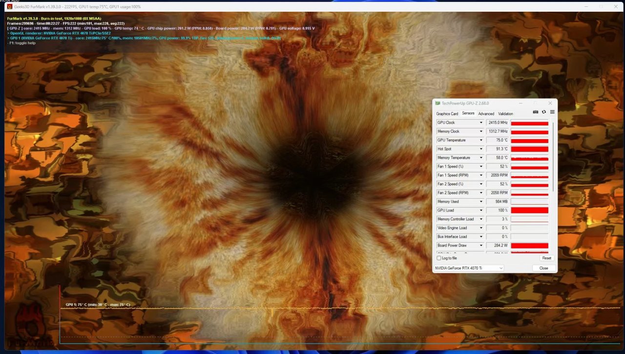Click the Board Power Draw history graph
625x354 pixels.
529,246
